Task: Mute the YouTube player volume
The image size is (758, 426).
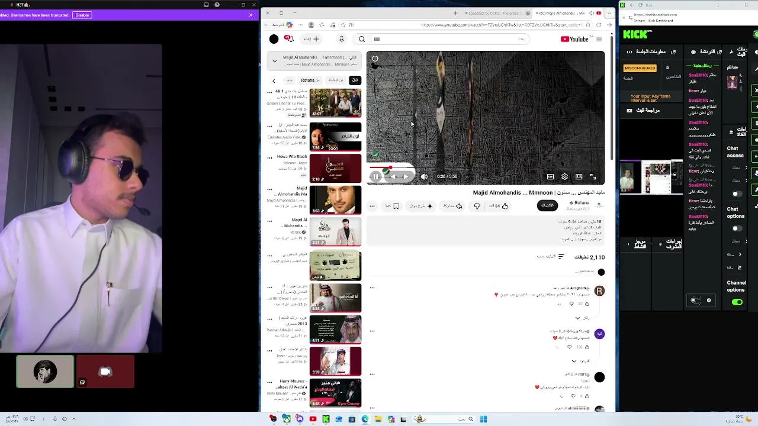Action: pyautogui.click(x=424, y=176)
